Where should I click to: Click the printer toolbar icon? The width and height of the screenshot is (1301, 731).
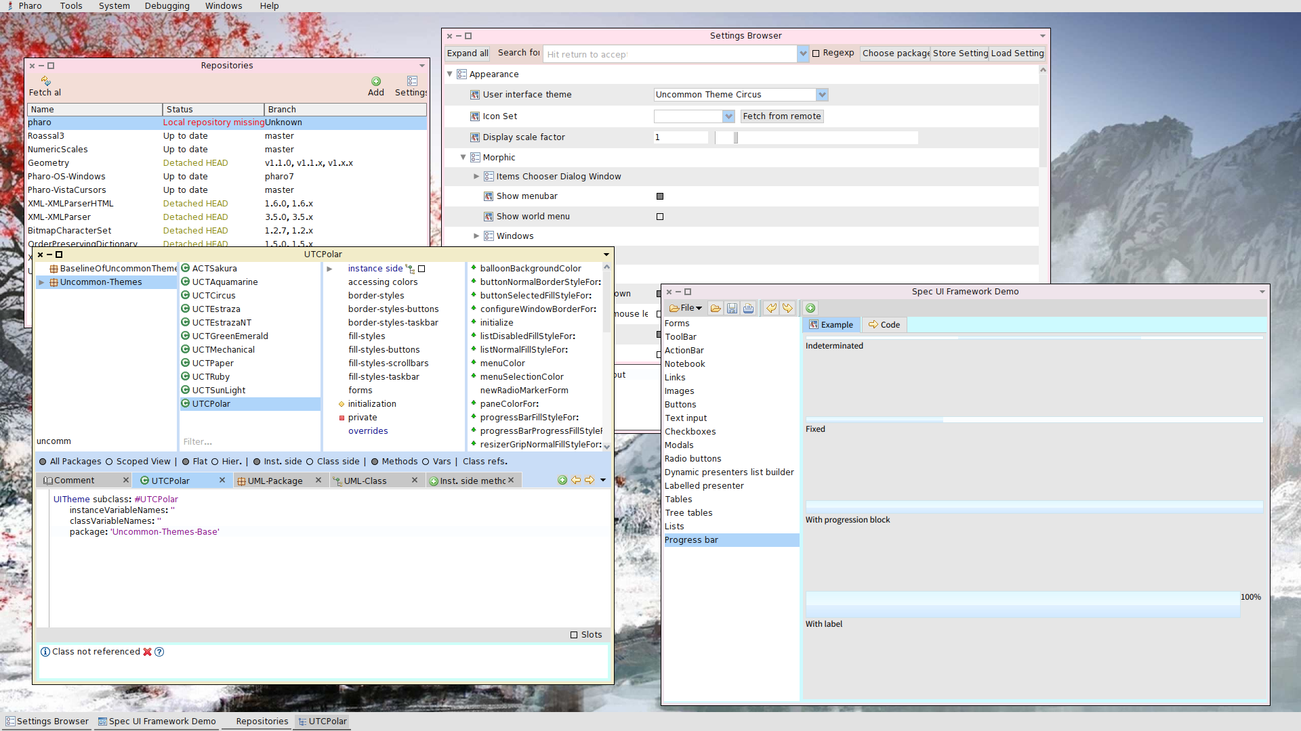coord(748,309)
